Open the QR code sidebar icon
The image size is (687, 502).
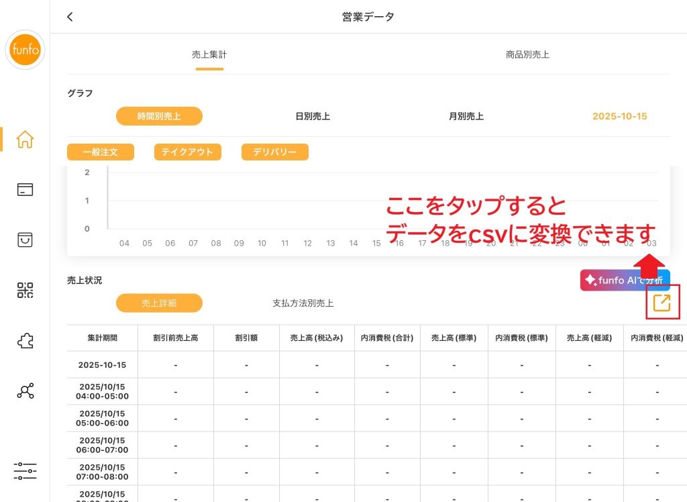tap(25, 290)
